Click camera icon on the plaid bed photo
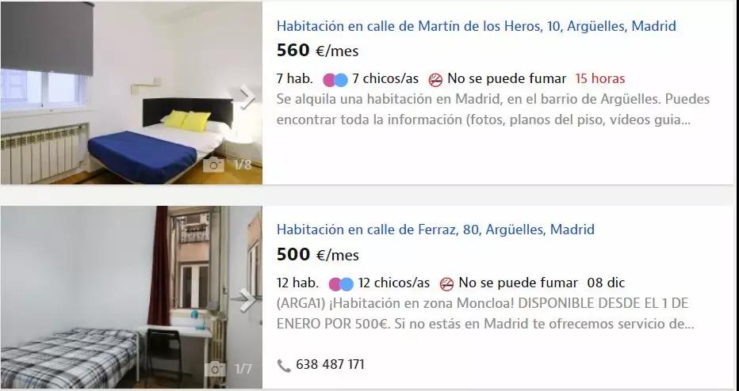This screenshot has width=739, height=391. 214,369
